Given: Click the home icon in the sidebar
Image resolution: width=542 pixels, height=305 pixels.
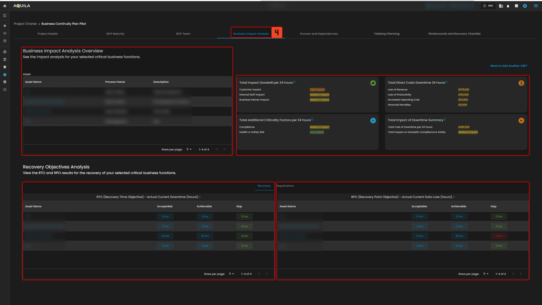Looking at the screenshot, I should point(5,6).
